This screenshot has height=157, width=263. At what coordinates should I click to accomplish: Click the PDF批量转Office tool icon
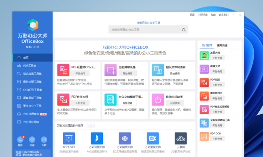click(x=63, y=70)
